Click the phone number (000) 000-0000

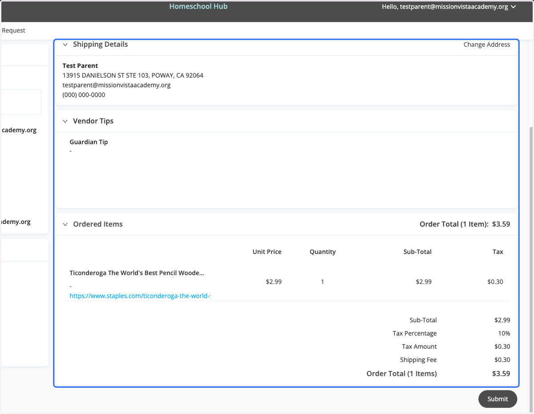click(84, 95)
